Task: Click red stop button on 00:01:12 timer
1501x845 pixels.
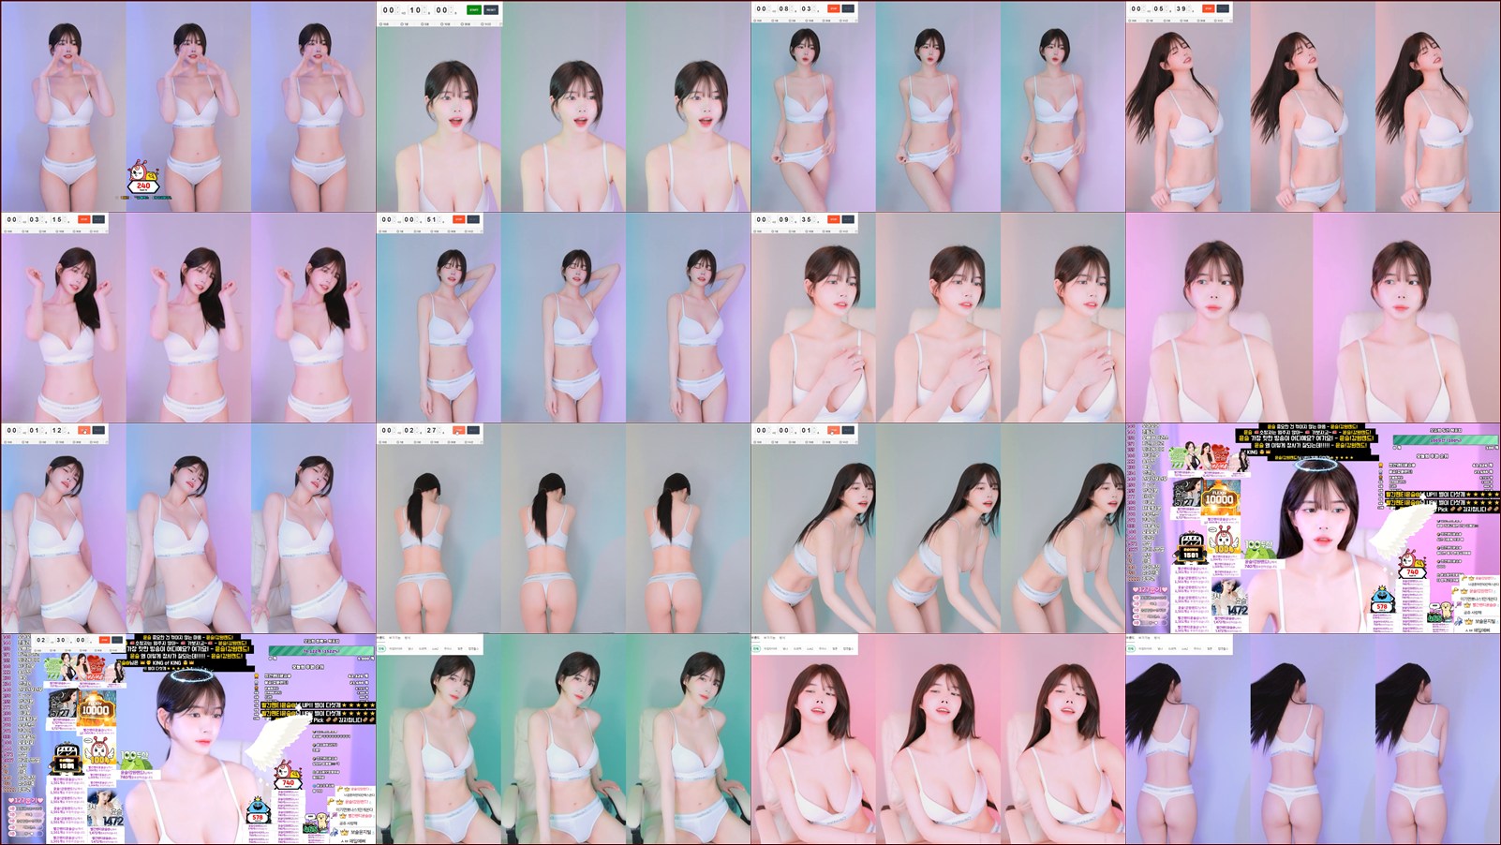Action: coord(83,430)
